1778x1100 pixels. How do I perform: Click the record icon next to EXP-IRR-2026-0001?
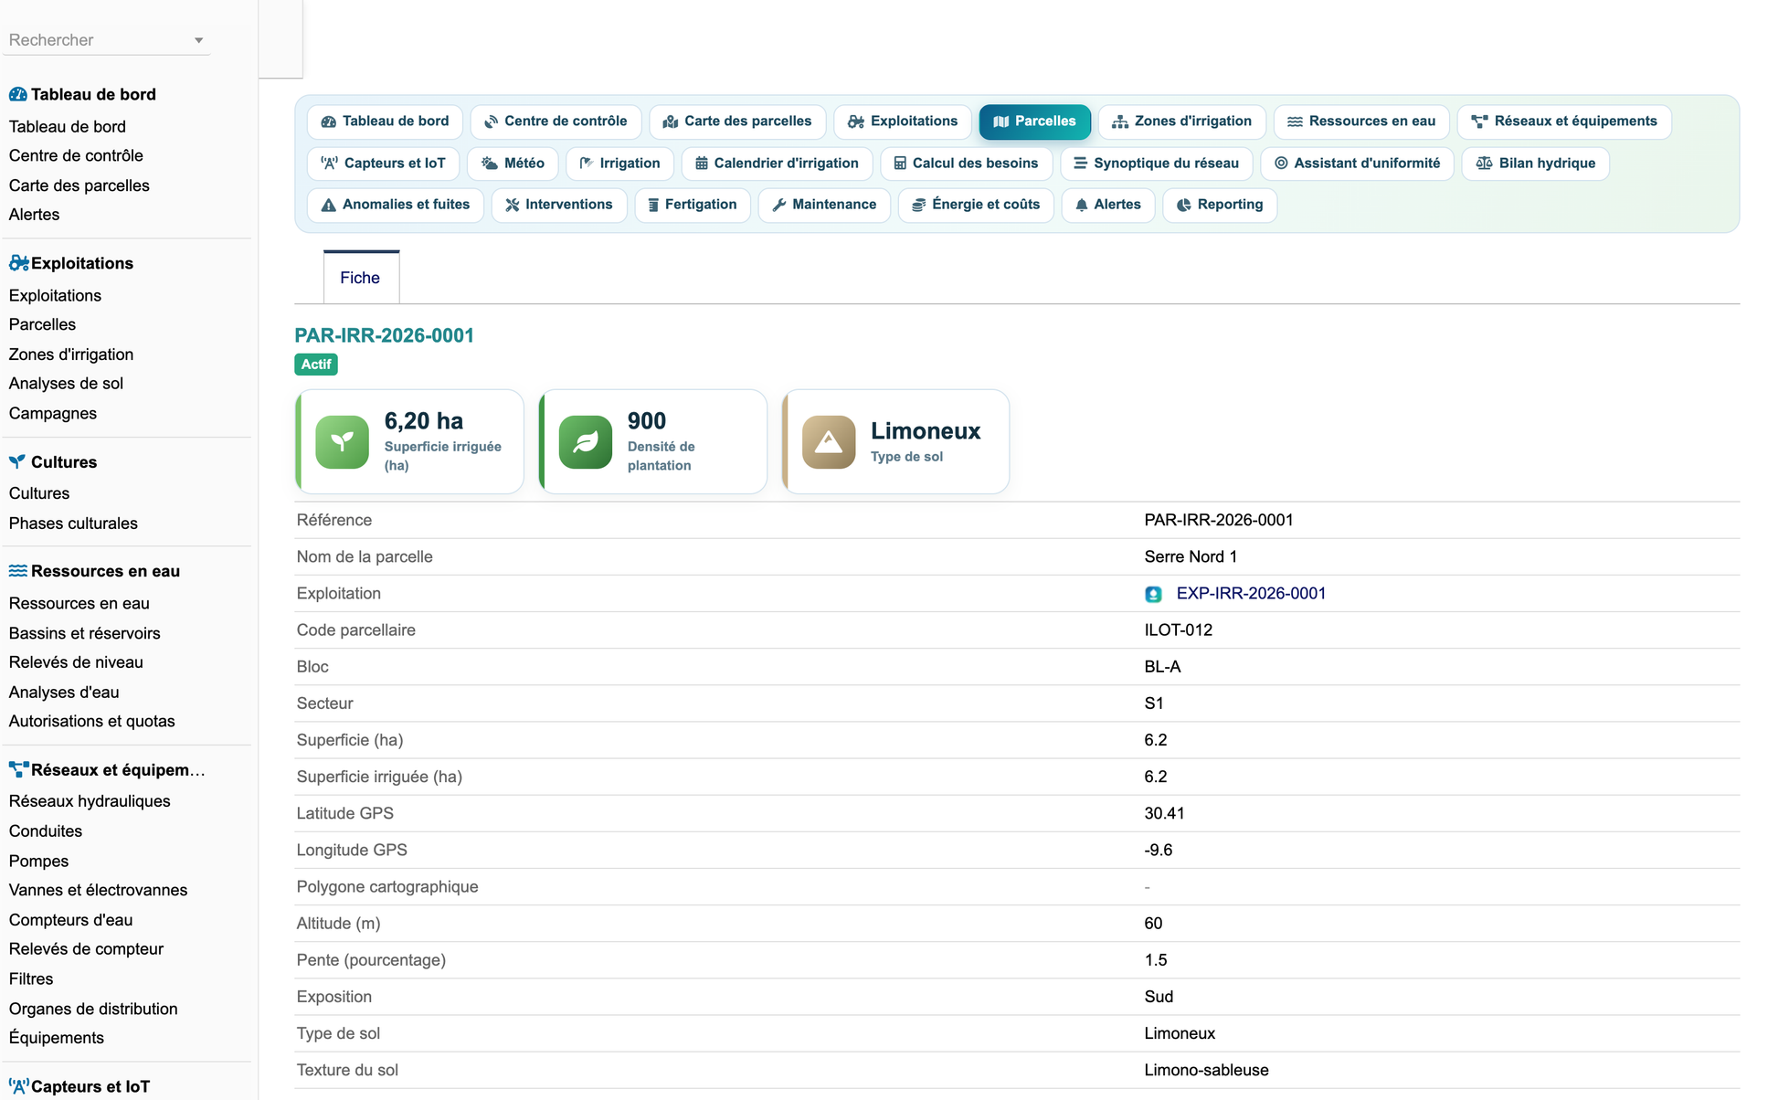tap(1153, 594)
